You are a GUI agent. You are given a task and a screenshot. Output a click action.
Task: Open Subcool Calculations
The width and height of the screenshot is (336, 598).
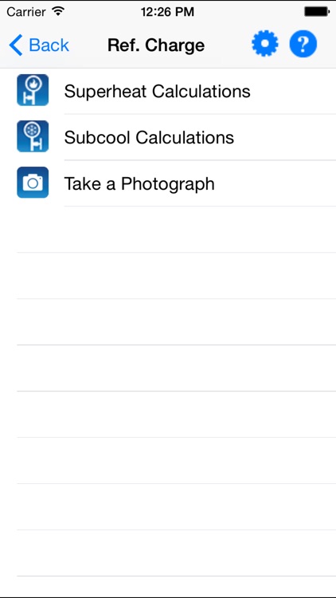[168, 137]
